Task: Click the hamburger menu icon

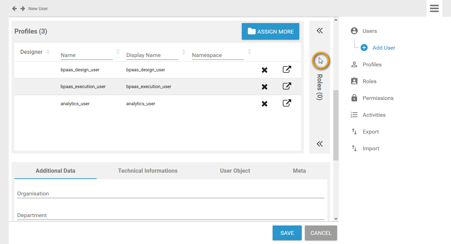Action: tap(434, 8)
